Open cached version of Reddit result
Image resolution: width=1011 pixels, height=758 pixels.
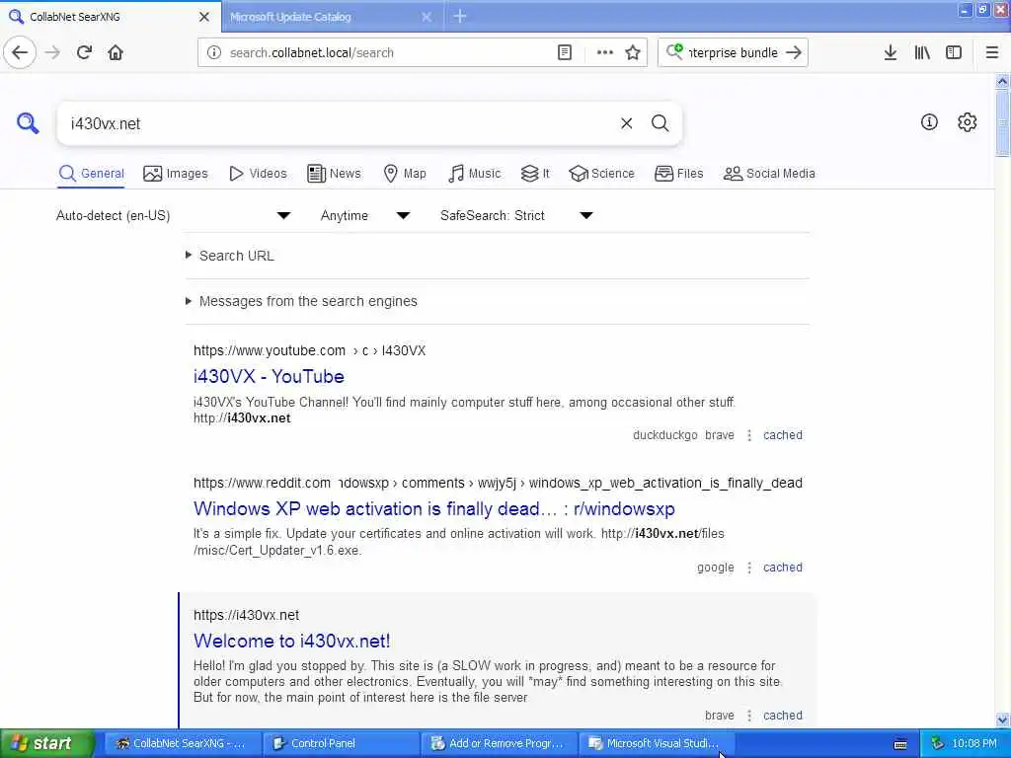click(x=783, y=568)
